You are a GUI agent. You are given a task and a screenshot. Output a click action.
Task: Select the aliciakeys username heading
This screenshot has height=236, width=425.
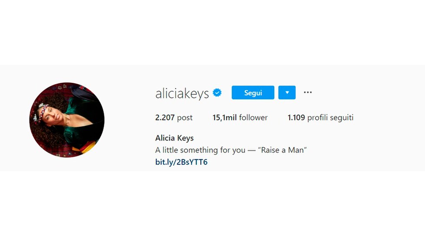click(x=182, y=93)
